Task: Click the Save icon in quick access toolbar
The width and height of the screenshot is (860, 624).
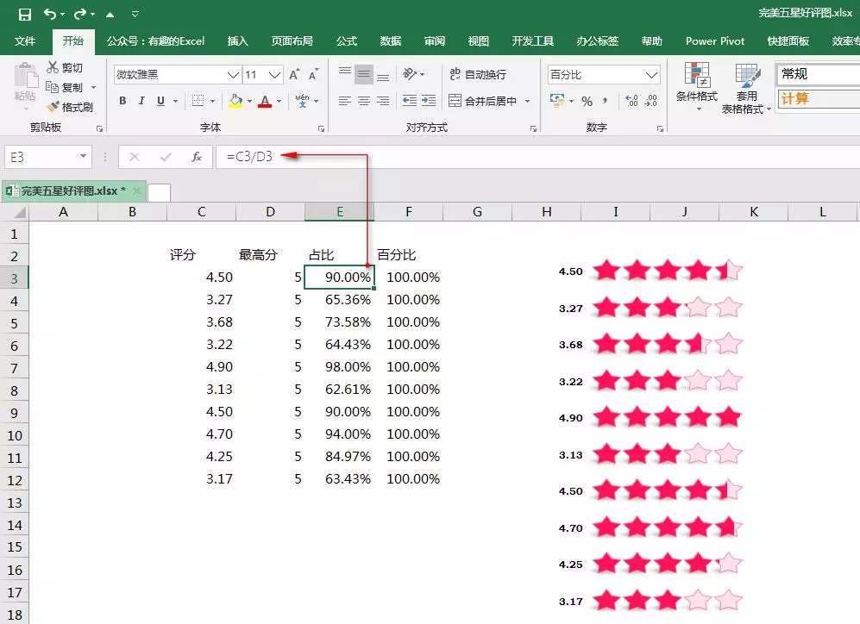Action: [x=24, y=14]
